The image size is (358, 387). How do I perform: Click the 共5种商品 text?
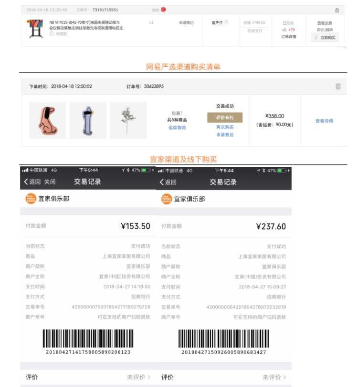click(x=177, y=120)
